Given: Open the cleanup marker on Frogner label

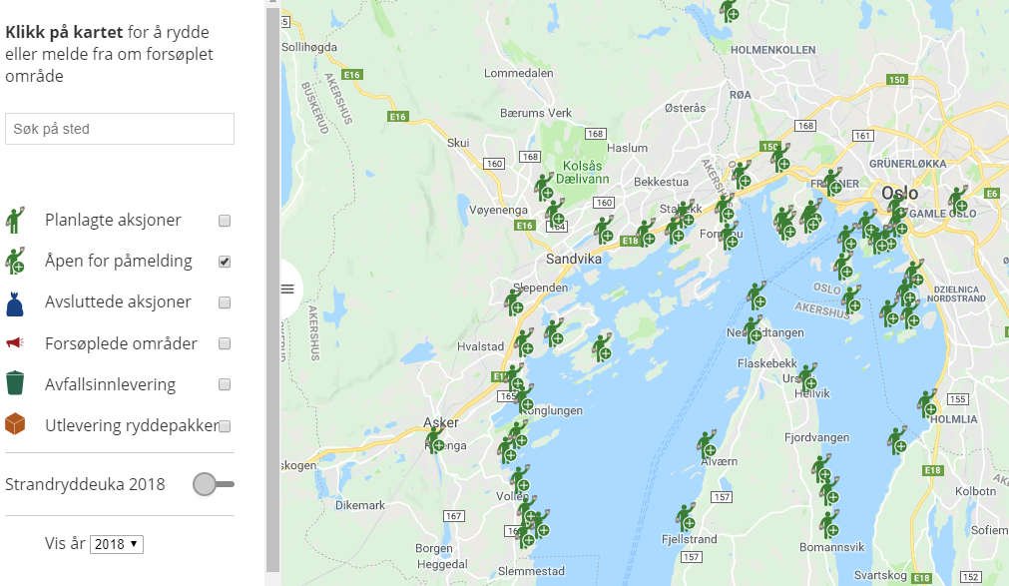Looking at the screenshot, I should pos(832,181).
